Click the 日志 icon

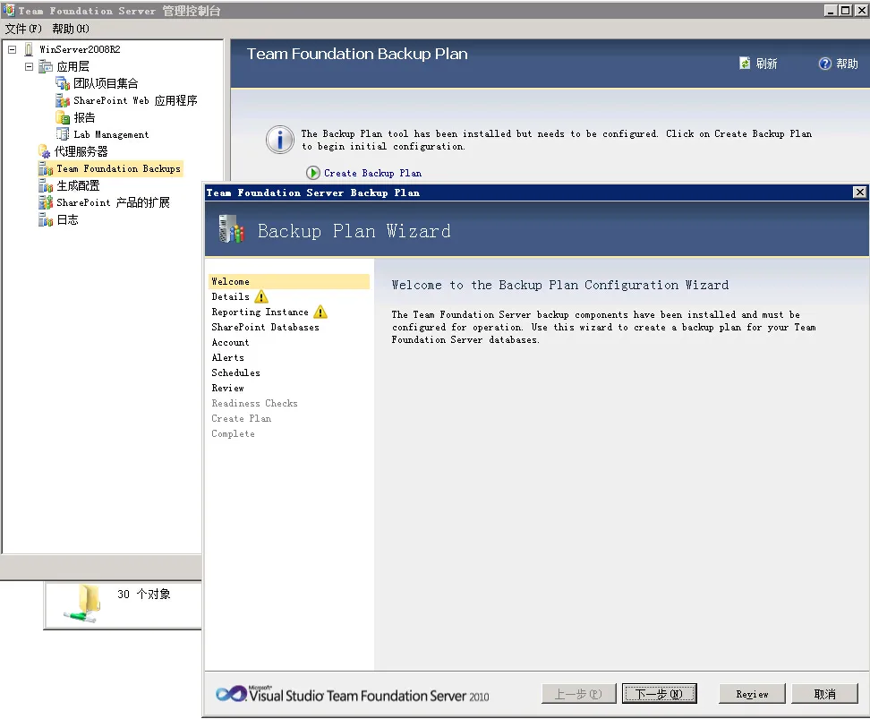pos(46,220)
